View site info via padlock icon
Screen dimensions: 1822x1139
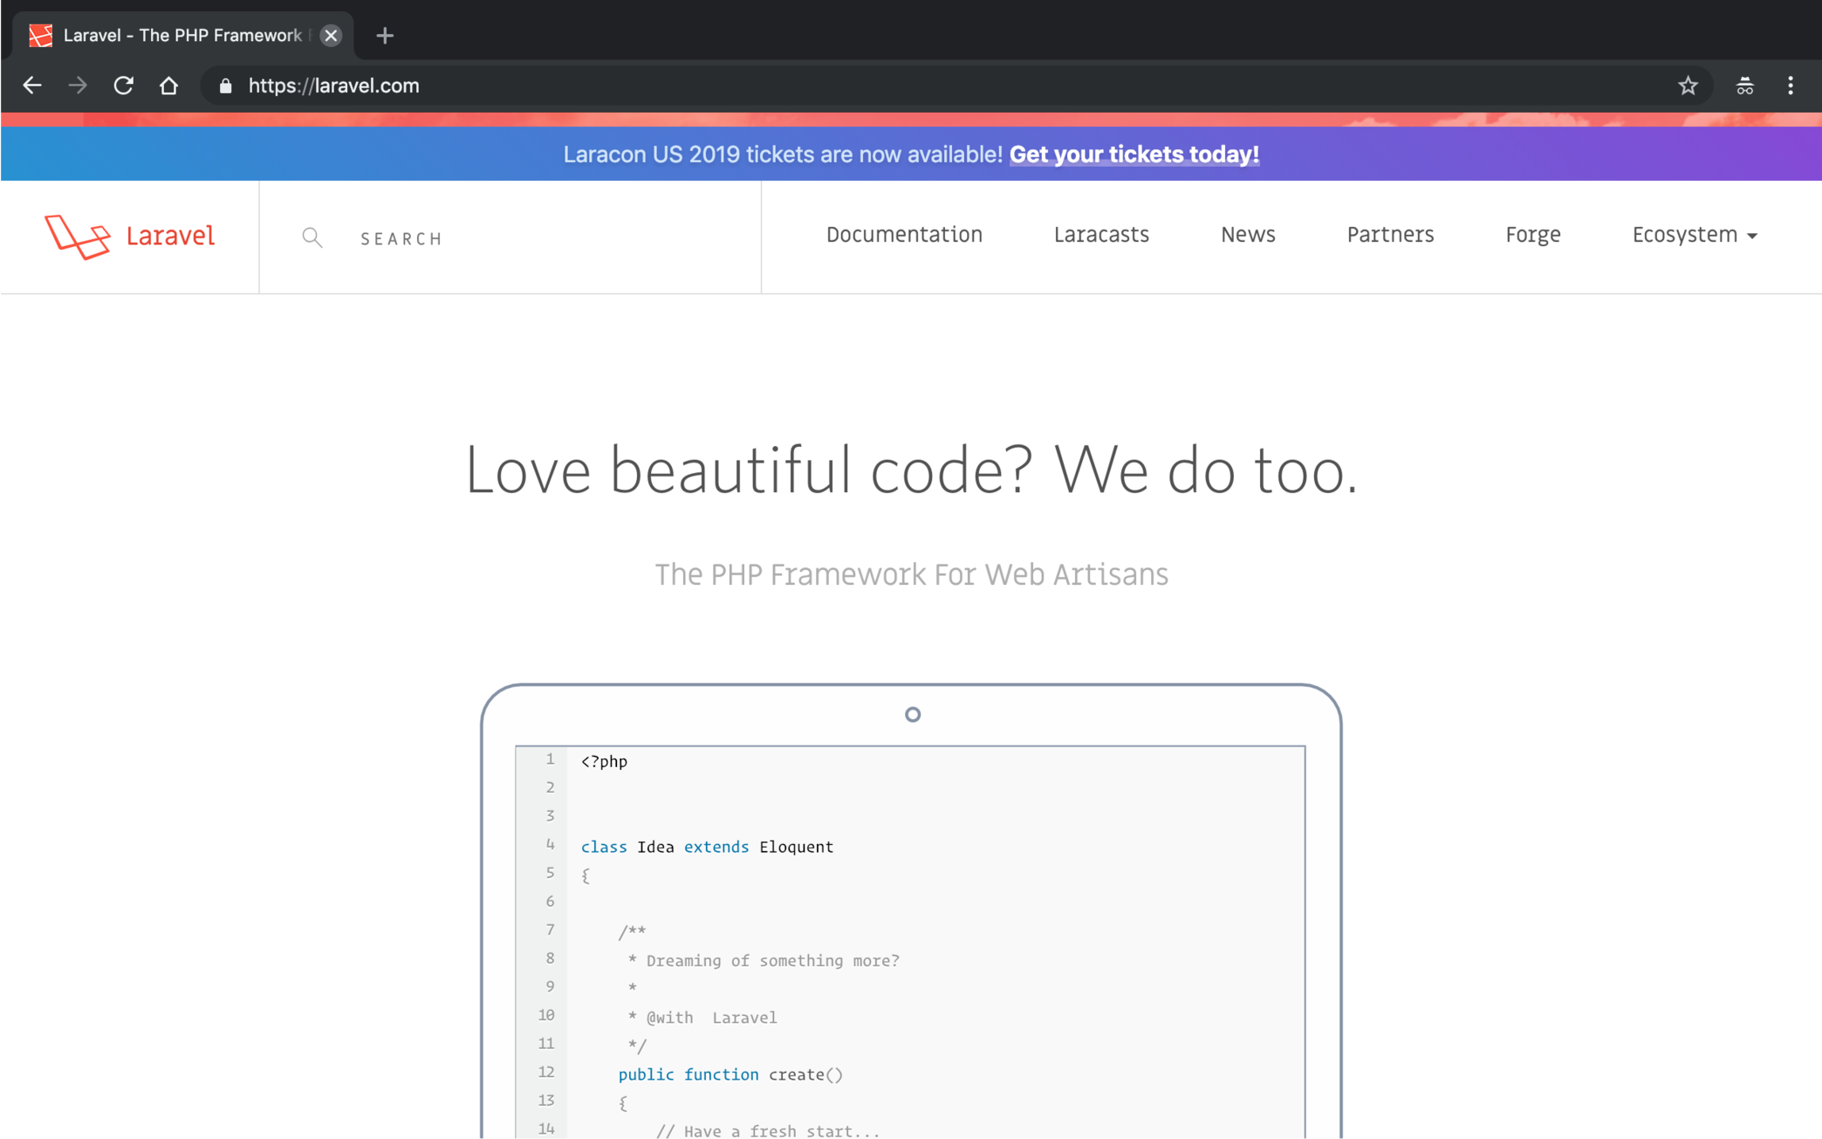tap(226, 86)
